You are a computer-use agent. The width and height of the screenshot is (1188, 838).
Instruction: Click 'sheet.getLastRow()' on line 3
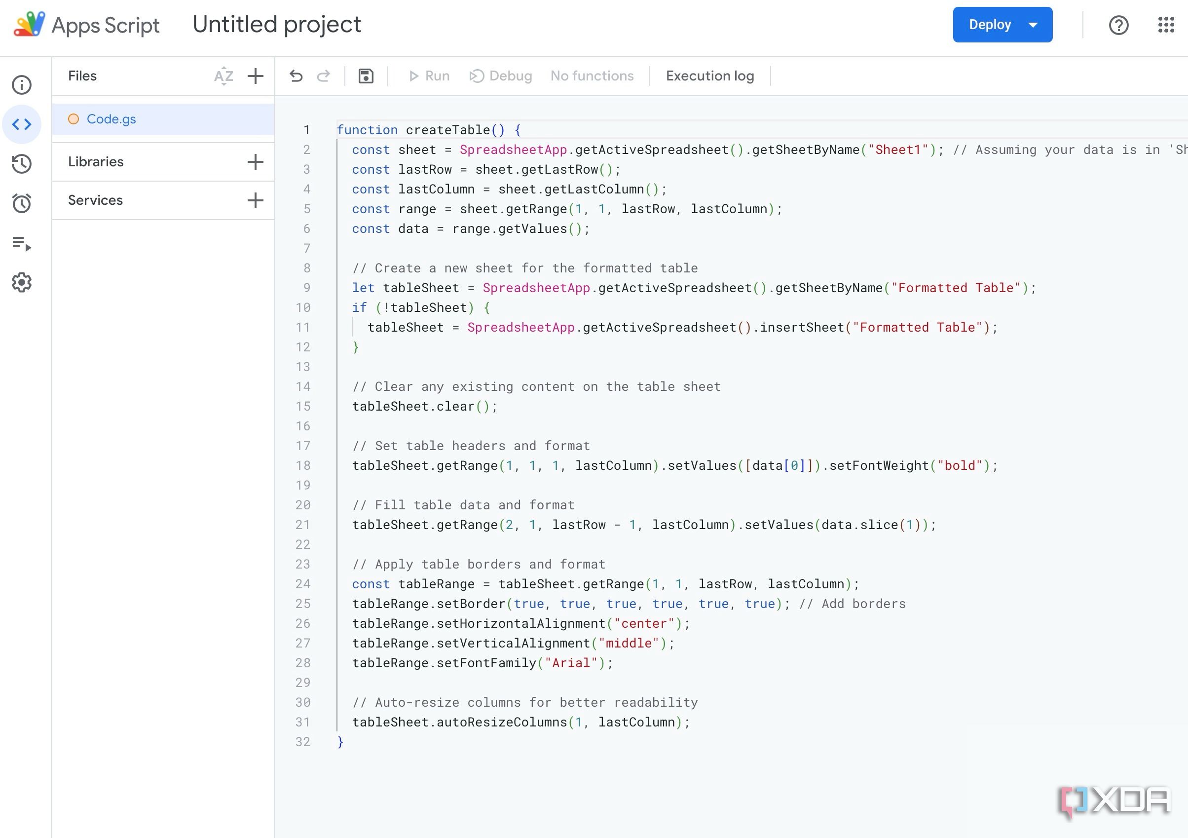pos(544,169)
